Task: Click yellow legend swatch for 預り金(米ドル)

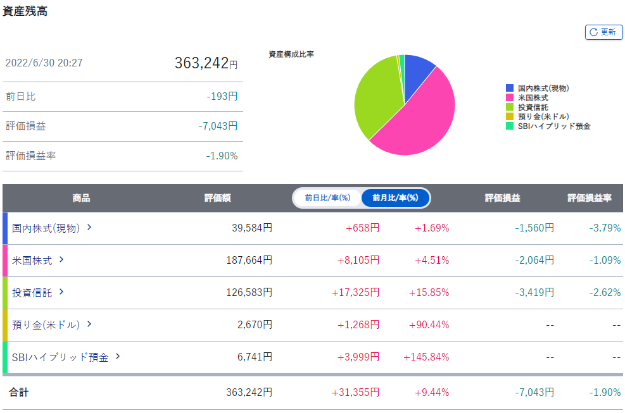Action: (510, 117)
